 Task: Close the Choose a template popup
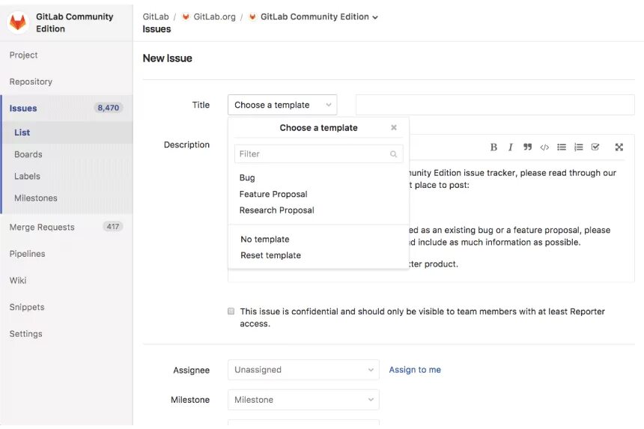coord(394,128)
